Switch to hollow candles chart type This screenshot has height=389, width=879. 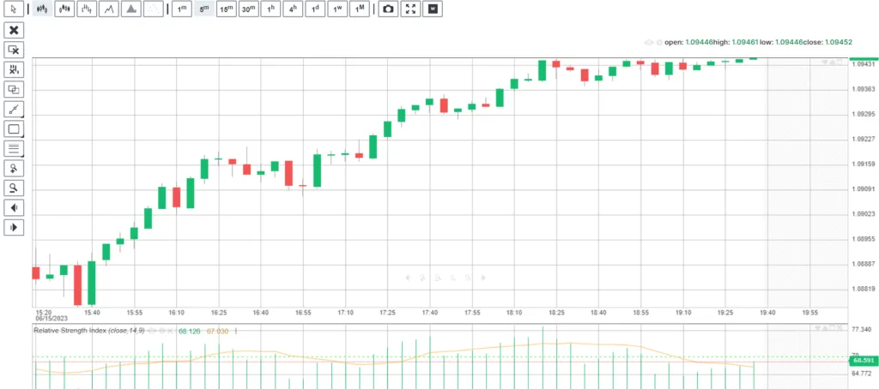(x=64, y=9)
